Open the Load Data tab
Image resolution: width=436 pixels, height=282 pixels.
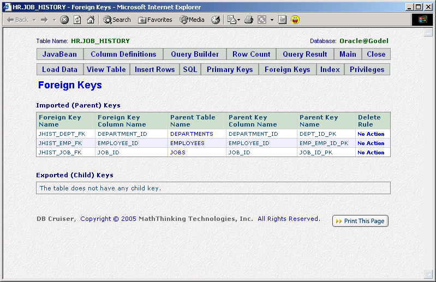click(x=60, y=69)
